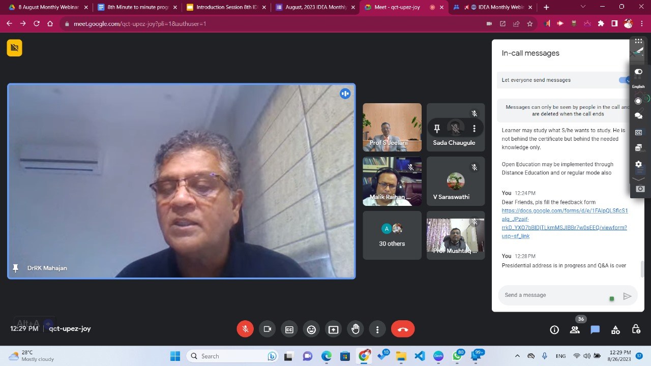Open options menu on Sada Chaugule tile

coord(474,129)
